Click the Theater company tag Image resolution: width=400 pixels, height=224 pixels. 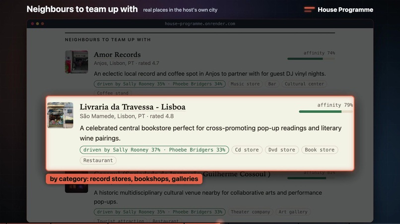tap(250, 212)
